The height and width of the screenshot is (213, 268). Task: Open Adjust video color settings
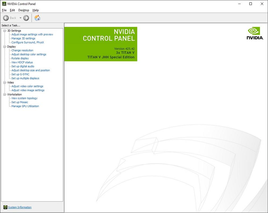(x=27, y=86)
